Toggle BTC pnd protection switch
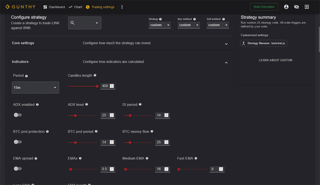This screenshot has width=320, height=185. click(18, 142)
